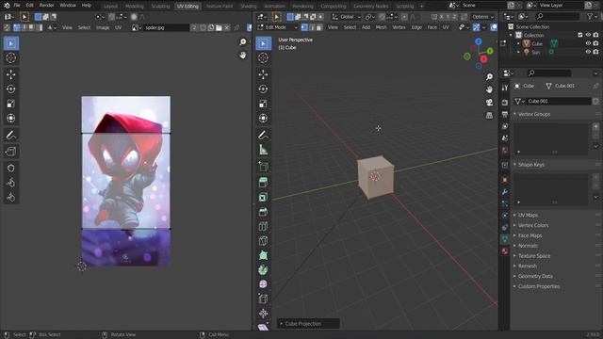603x339 pixels.
Task: Hide the Sun object in the outliner
Action: (x=588, y=52)
